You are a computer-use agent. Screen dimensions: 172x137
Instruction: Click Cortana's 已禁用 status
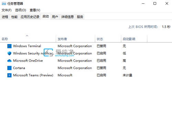click(x=101, y=68)
